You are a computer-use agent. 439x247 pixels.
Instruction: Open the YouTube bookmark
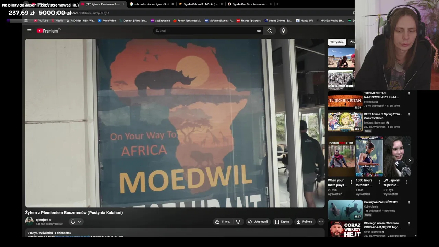[41, 21]
